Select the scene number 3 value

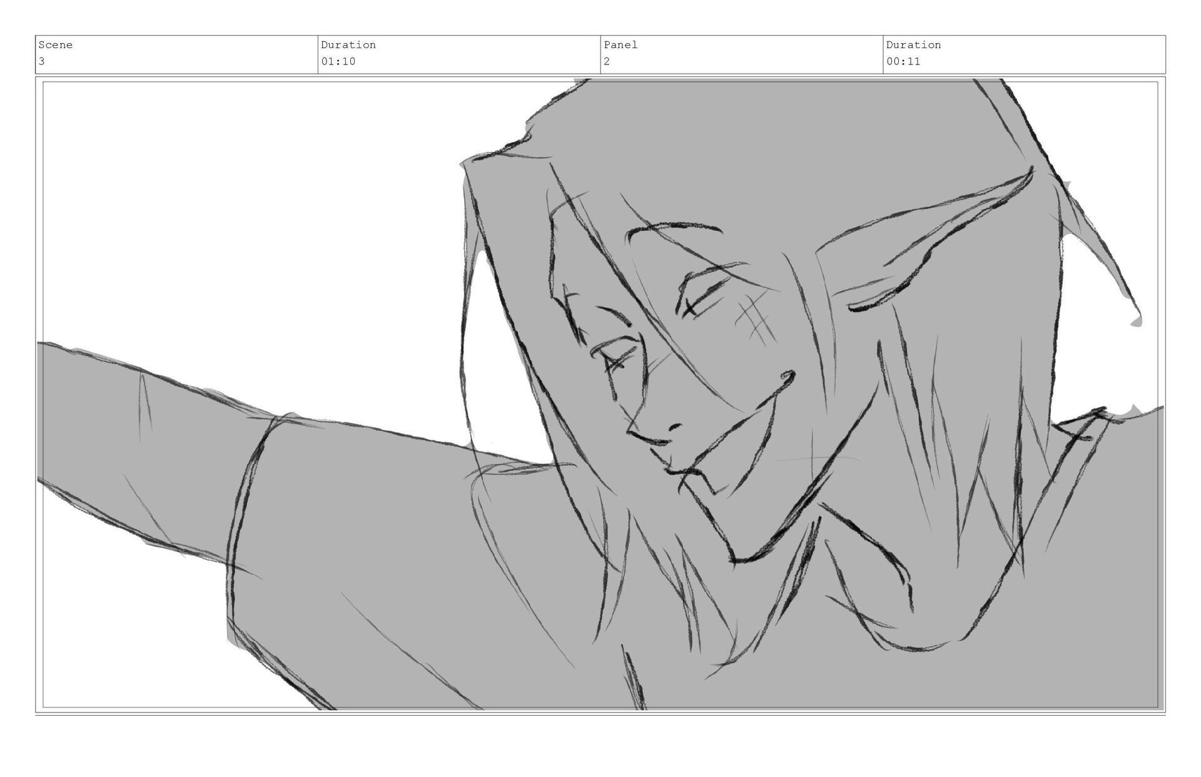coord(42,61)
